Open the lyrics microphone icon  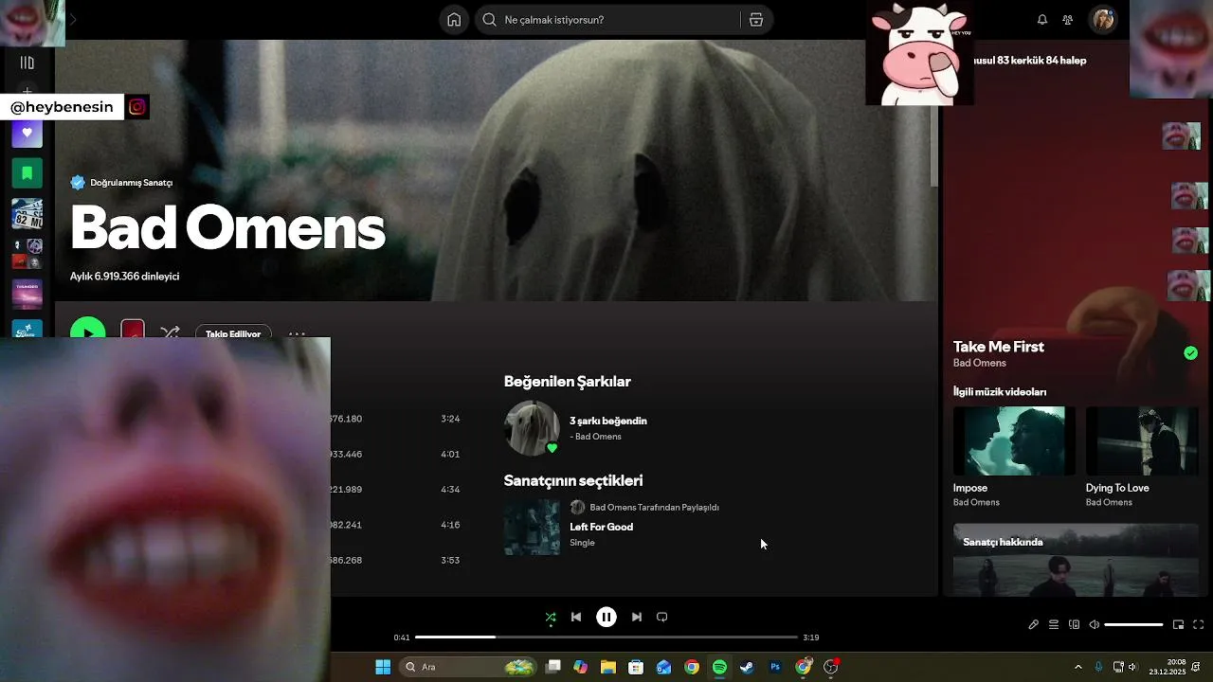point(1034,624)
